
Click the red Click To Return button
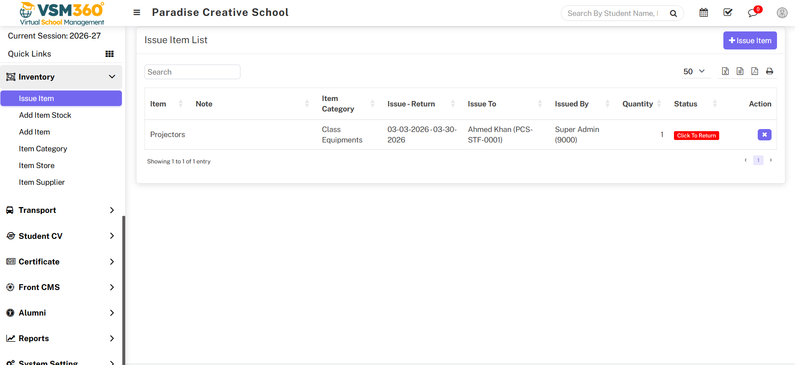pos(696,135)
